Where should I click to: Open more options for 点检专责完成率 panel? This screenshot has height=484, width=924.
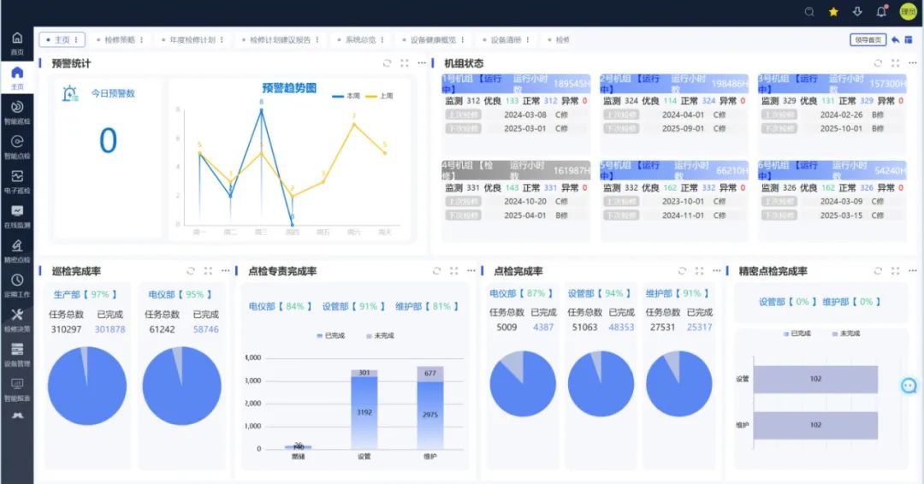click(471, 271)
